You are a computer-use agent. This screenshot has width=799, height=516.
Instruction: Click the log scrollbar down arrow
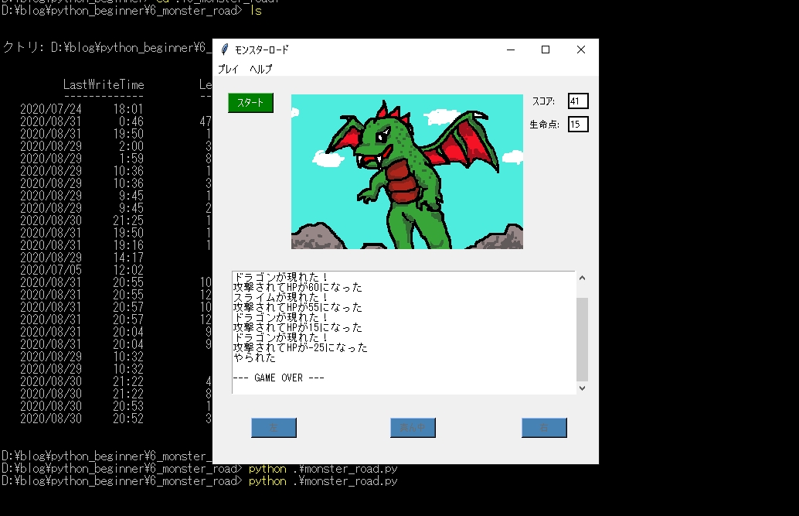[x=582, y=388]
